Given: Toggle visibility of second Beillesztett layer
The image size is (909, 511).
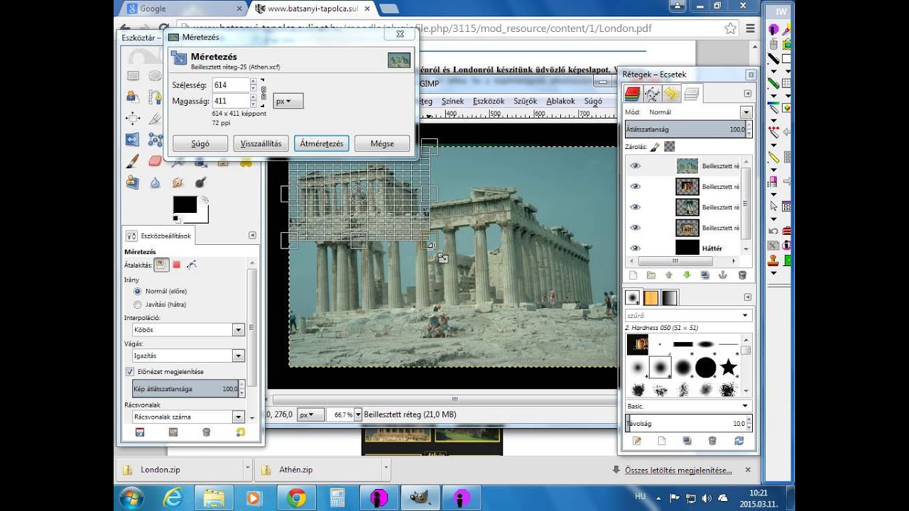Looking at the screenshot, I should tap(636, 186).
